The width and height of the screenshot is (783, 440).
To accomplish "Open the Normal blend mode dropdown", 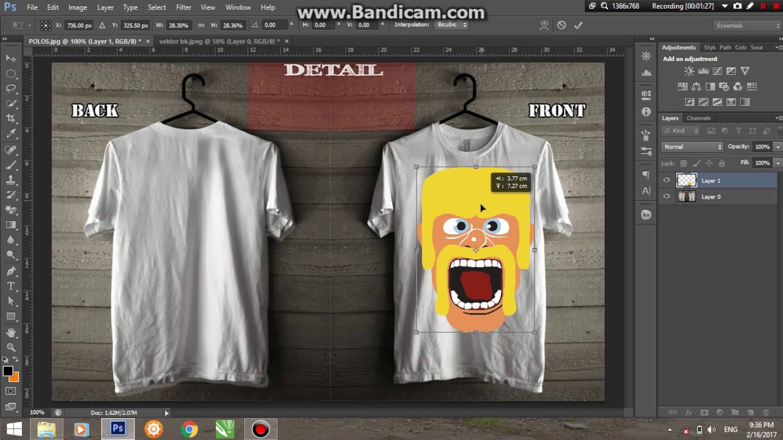I will coord(692,147).
